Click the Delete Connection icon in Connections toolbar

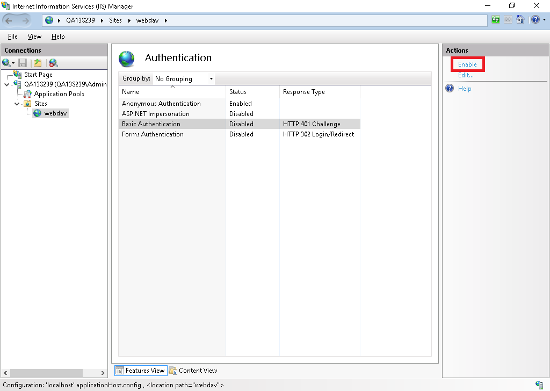tap(53, 63)
